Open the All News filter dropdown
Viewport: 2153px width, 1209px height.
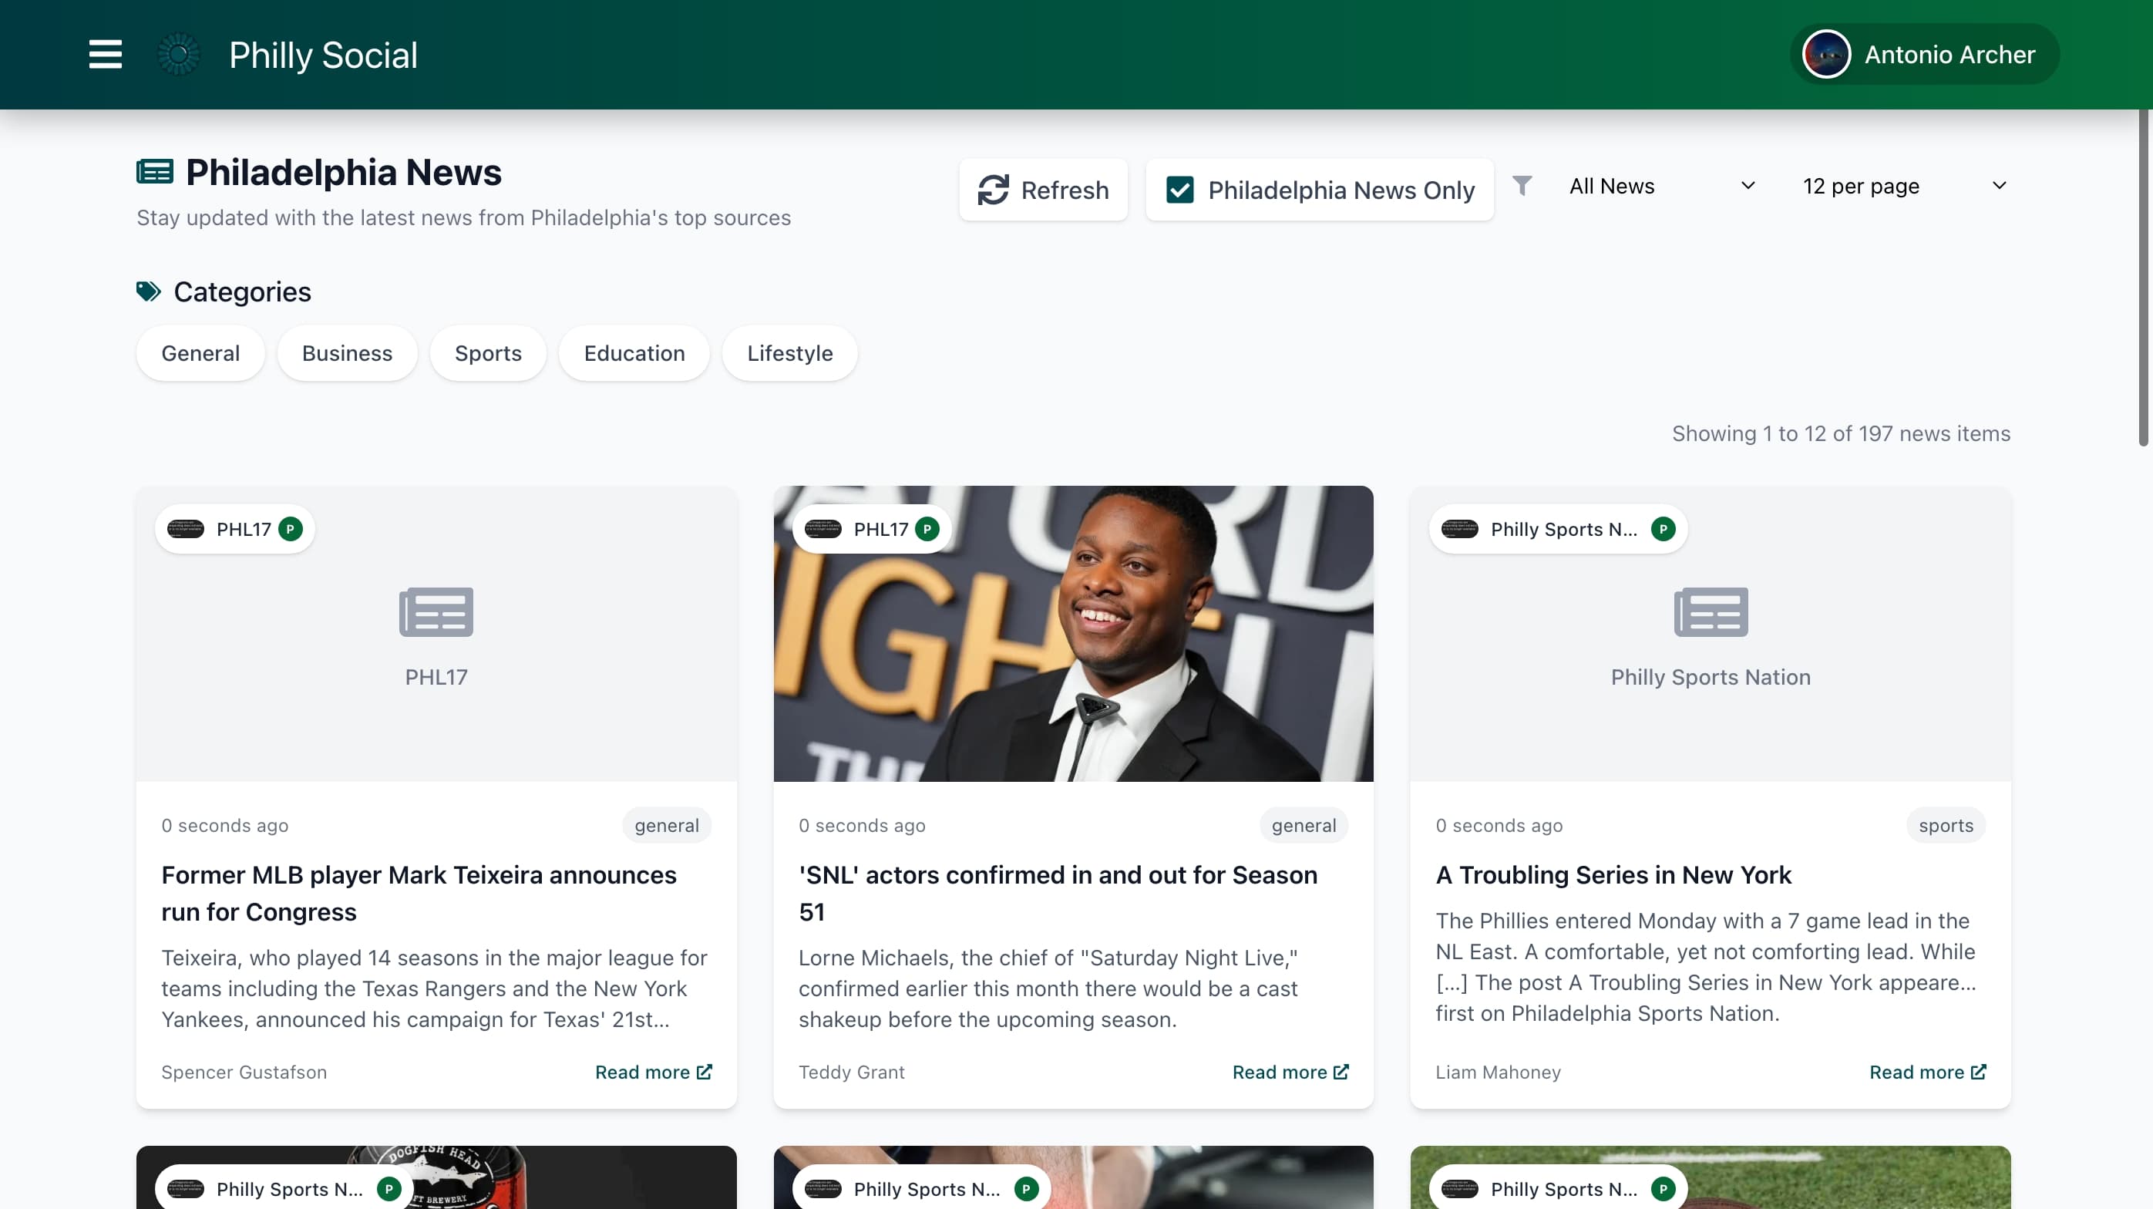pos(1660,186)
